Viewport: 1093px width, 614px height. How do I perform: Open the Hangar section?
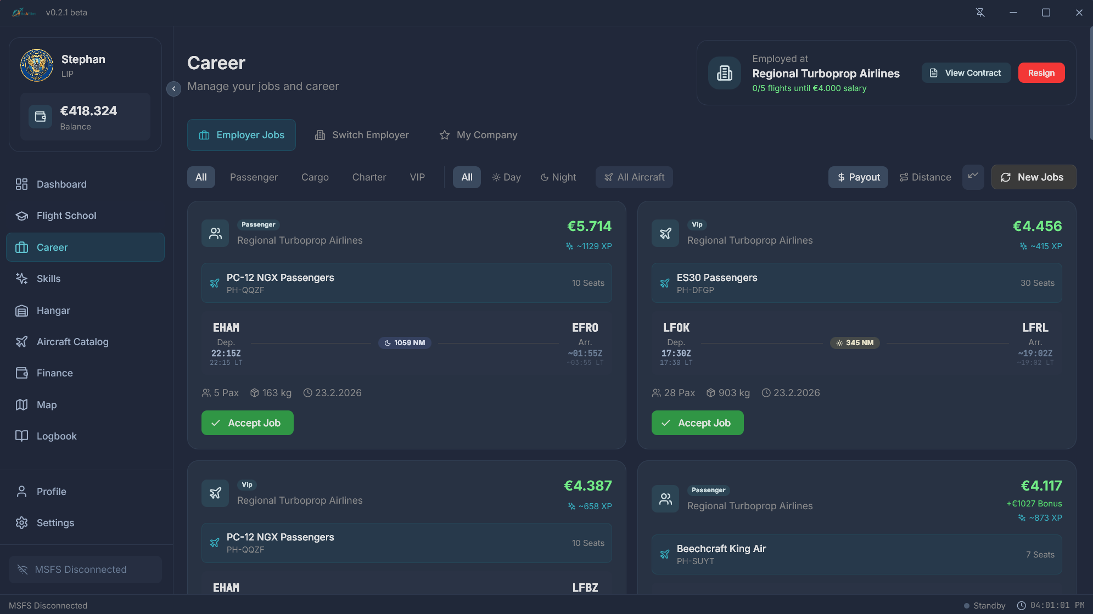53,311
